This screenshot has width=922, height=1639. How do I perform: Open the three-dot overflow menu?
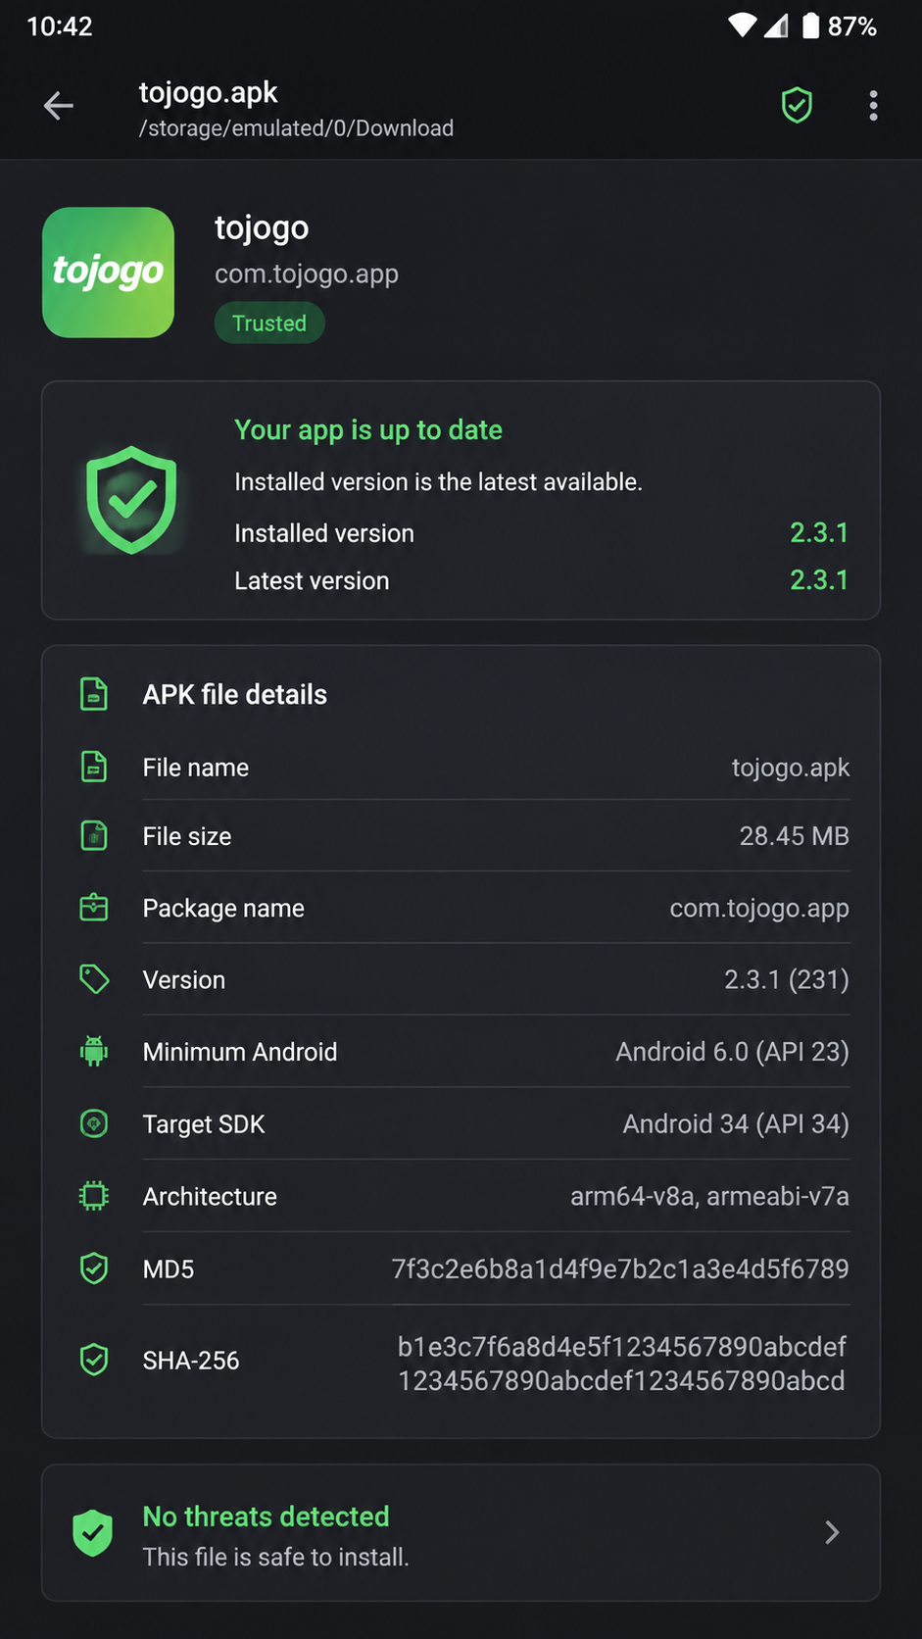873,106
